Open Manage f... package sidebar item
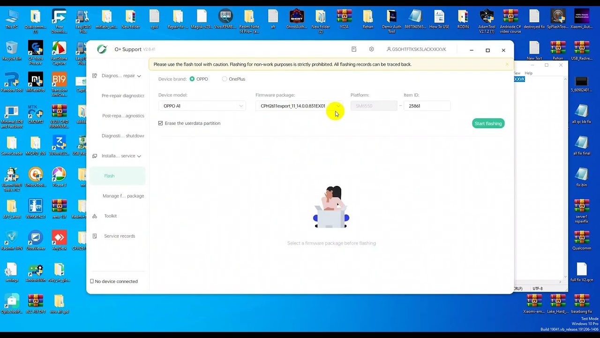This screenshot has height=338, width=600. pyautogui.click(x=123, y=196)
